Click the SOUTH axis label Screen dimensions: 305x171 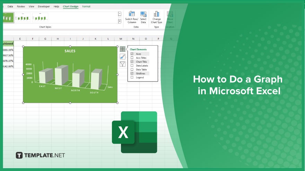(94, 93)
